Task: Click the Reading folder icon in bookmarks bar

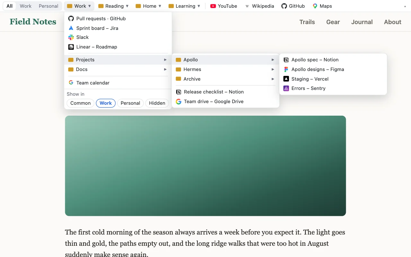Action: click(x=101, y=6)
